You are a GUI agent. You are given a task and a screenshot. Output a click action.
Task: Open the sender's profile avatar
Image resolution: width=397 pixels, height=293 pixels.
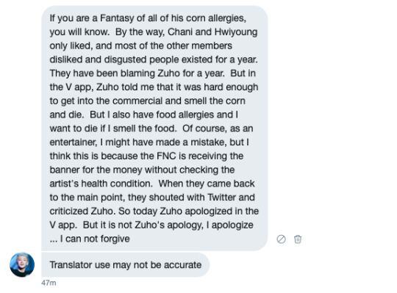click(x=22, y=264)
